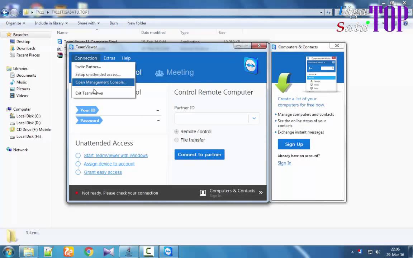Select Network in the navigation pane

(20, 150)
